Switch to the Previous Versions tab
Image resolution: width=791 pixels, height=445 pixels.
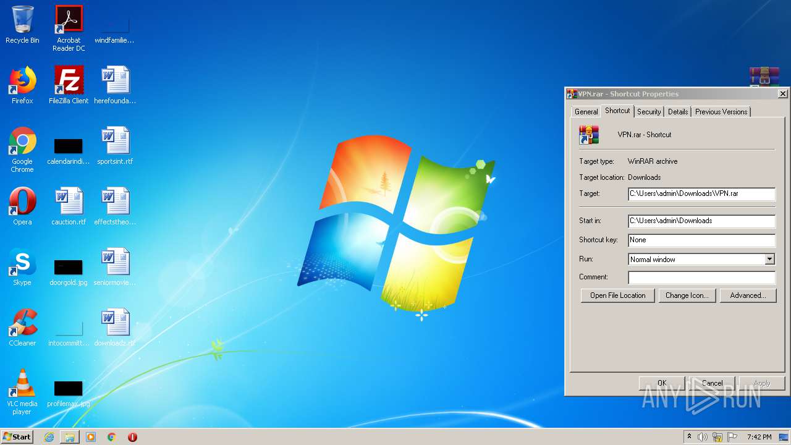coord(721,112)
